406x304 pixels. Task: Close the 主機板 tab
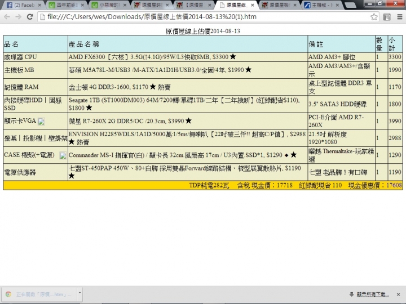click(337, 5)
